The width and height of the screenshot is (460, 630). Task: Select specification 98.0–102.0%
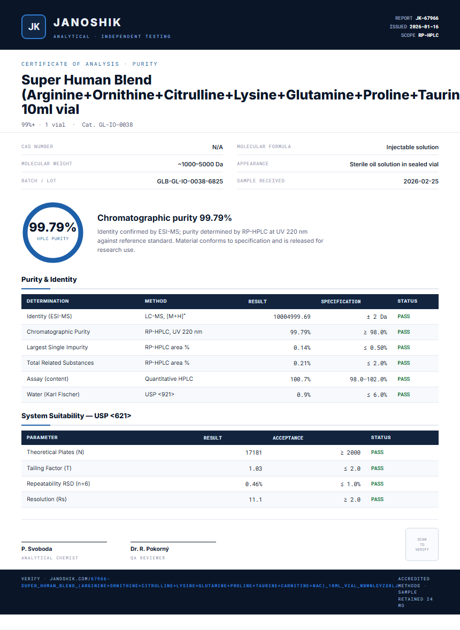tap(369, 379)
